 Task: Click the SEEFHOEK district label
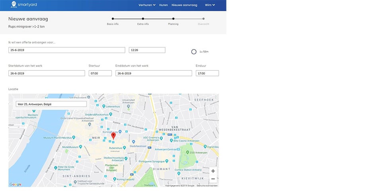pos(204,100)
